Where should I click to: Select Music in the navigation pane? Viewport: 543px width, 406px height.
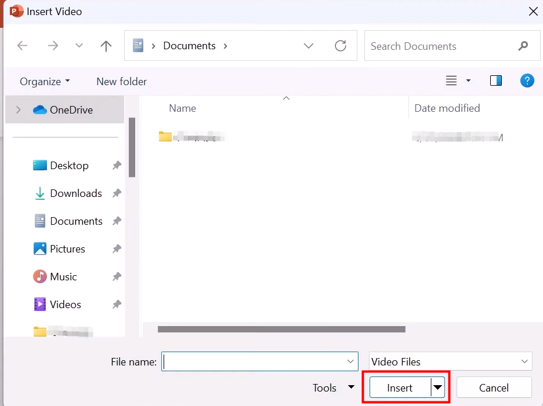coord(63,277)
